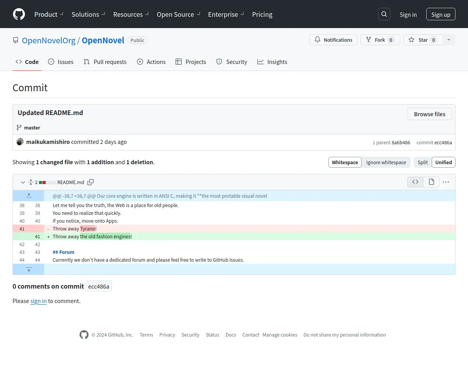Expand the Open Source menu
Screen dimensions: 468x390
coord(179,14)
